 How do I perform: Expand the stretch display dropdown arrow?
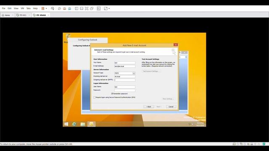(x=109, y=8)
